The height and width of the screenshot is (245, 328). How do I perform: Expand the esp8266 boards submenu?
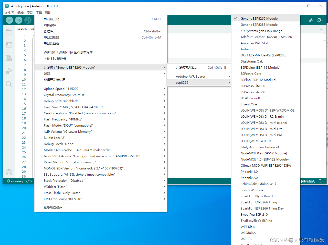pos(199,82)
